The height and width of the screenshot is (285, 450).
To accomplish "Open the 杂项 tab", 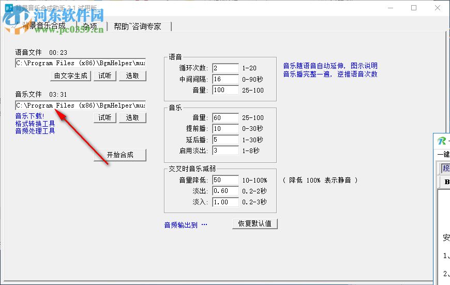I will click(91, 26).
